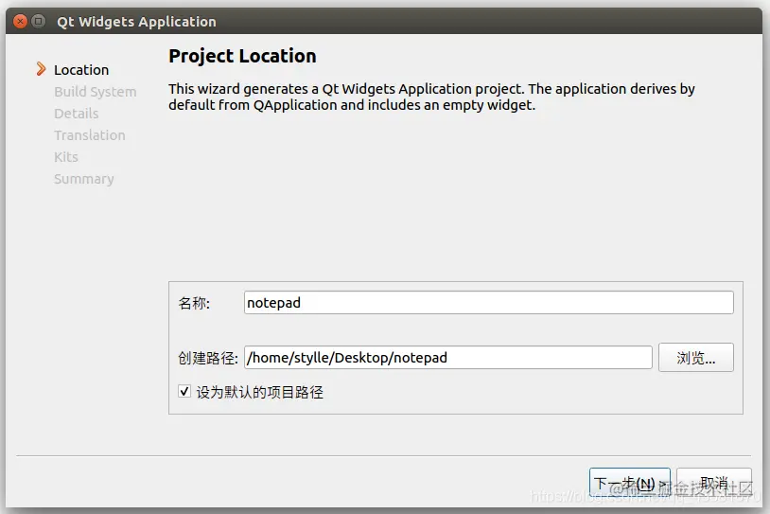Toggle the 设为默认的项目路径 checkbox
Image resolution: width=770 pixels, height=514 pixels.
[x=184, y=392]
